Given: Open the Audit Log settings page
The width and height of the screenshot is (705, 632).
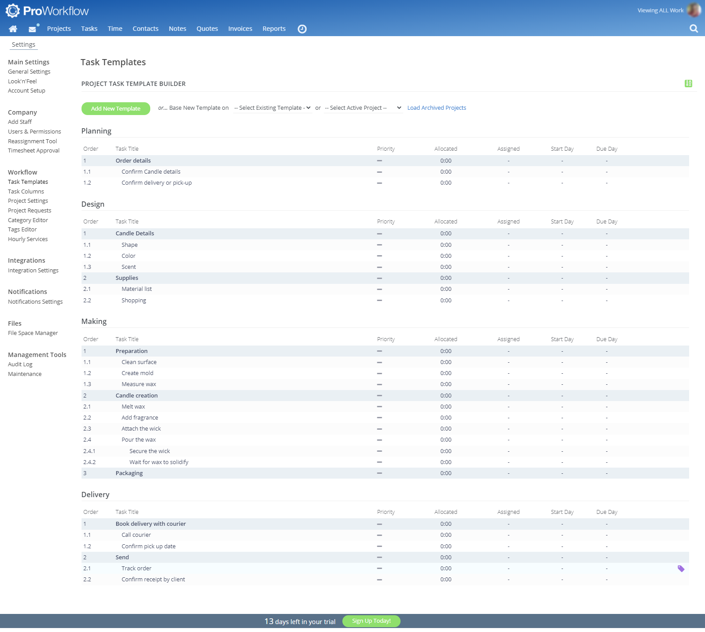Looking at the screenshot, I should [x=20, y=364].
